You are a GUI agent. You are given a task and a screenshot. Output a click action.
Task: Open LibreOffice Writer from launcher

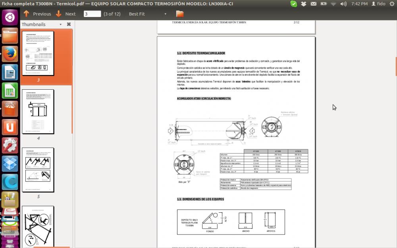10,72
